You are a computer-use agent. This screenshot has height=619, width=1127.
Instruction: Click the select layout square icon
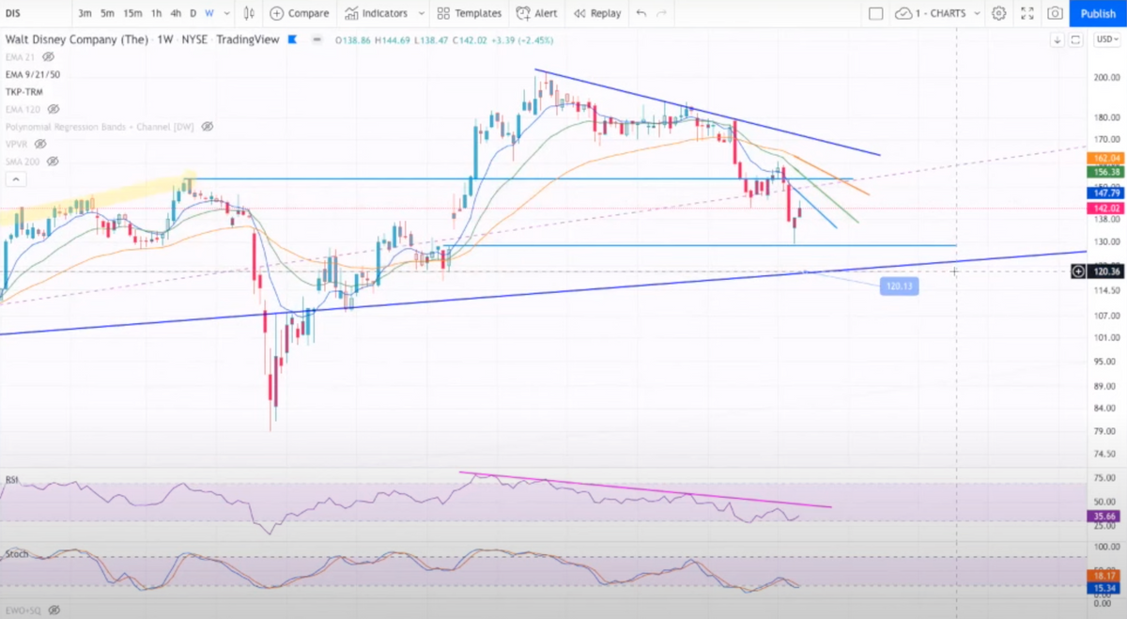875,13
